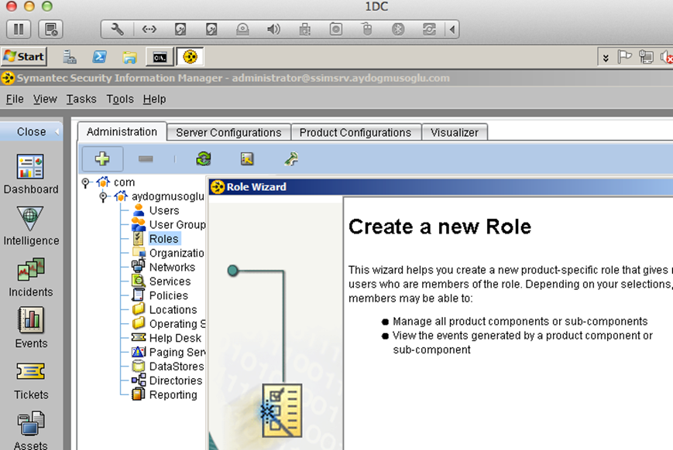
Task: Click the Bluetooth icon in VM toolbar
Action: point(398,29)
